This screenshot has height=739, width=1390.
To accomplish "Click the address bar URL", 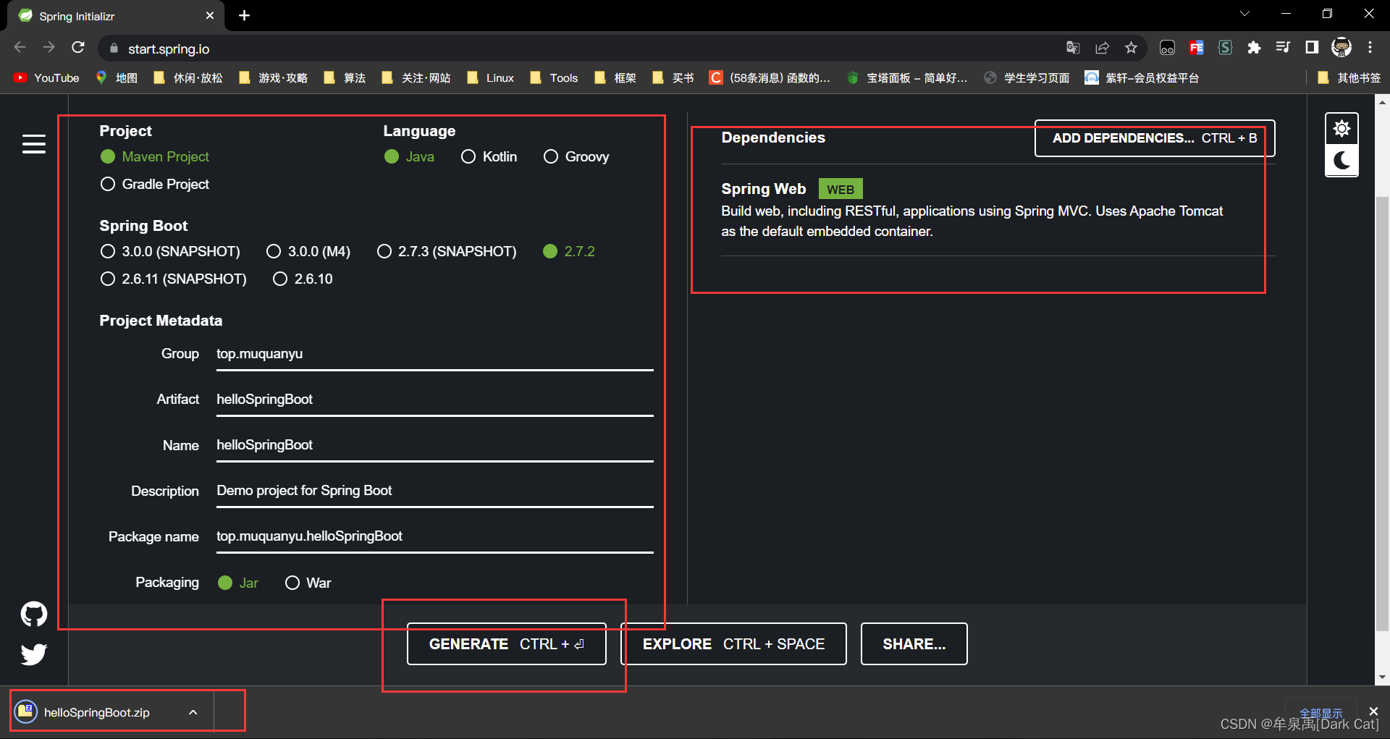I will click(169, 48).
